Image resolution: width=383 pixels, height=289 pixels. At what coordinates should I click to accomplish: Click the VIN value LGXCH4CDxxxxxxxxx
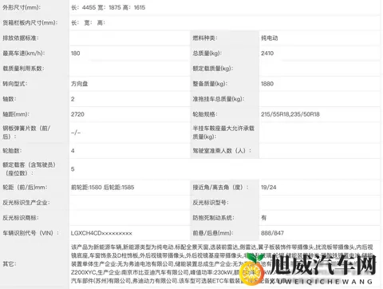[x=101, y=233]
